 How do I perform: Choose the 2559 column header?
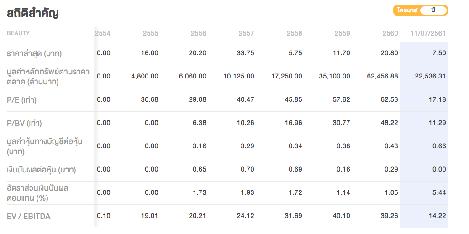pos(342,33)
